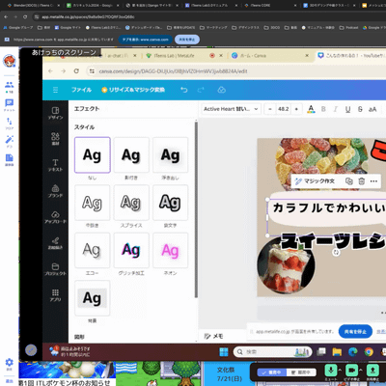Select the Glitch text effect style
The width and height of the screenshot is (386, 386).
(131, 250)
